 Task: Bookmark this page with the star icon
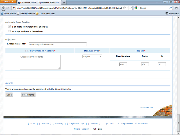(x=124, y=8)
